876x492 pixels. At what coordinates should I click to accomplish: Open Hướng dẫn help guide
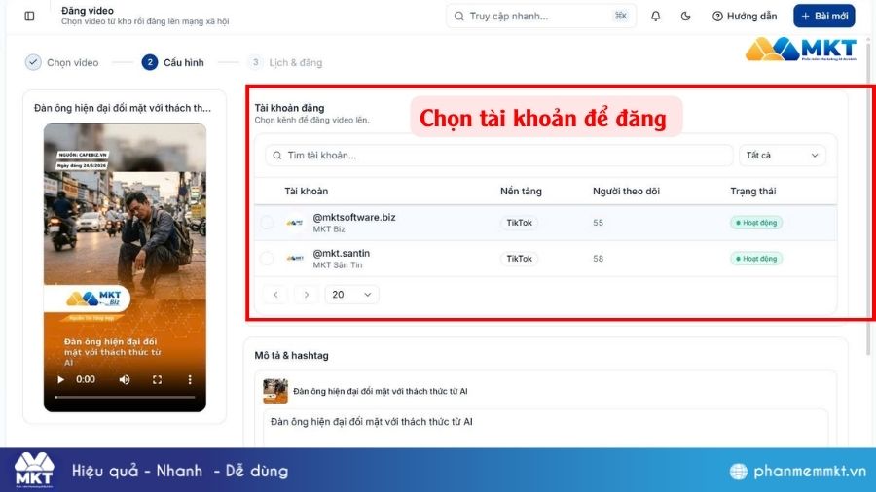(745, 17)
